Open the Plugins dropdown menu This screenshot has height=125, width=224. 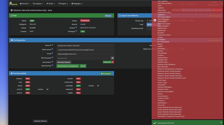click(63, 4)
